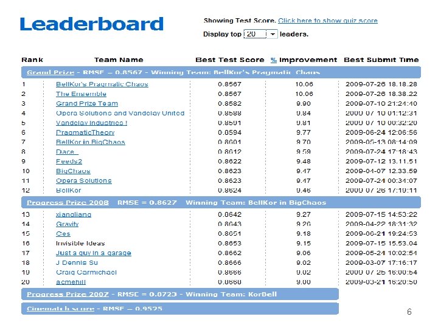Screen dimensions: 438x328
Task: Open the Grand Prize link in banner
Action: [x=50, y=72]
